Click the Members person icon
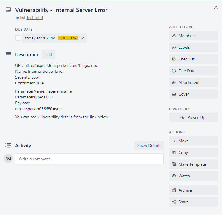 click(x=174, y=36)
